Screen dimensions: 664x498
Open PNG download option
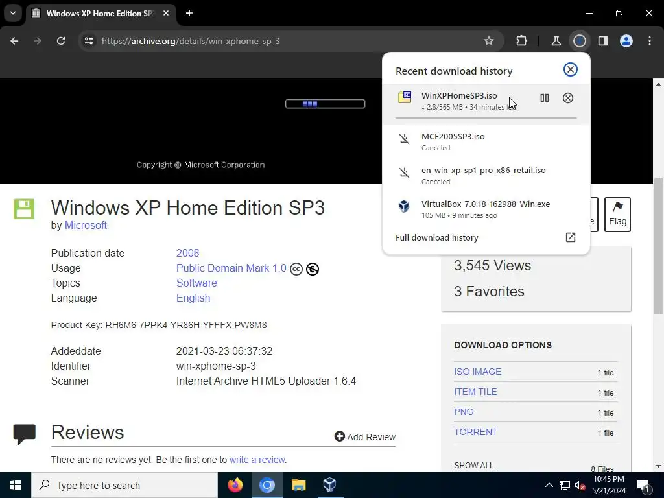(464, 412)
